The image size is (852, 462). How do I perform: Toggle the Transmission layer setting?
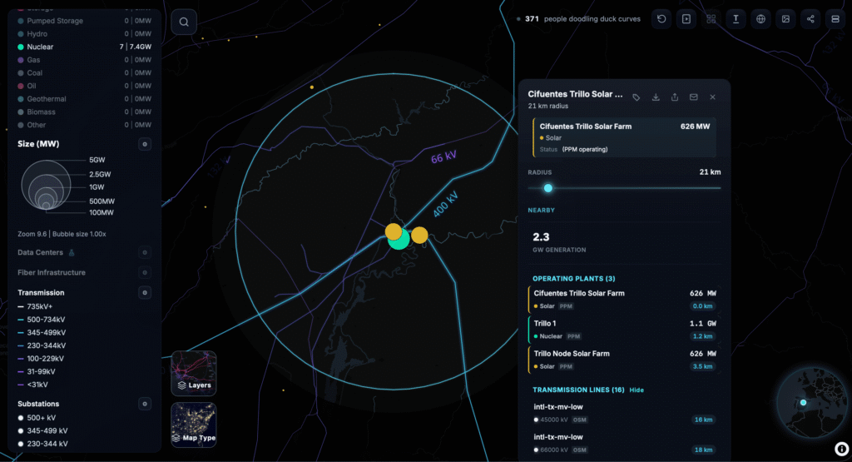145,292
